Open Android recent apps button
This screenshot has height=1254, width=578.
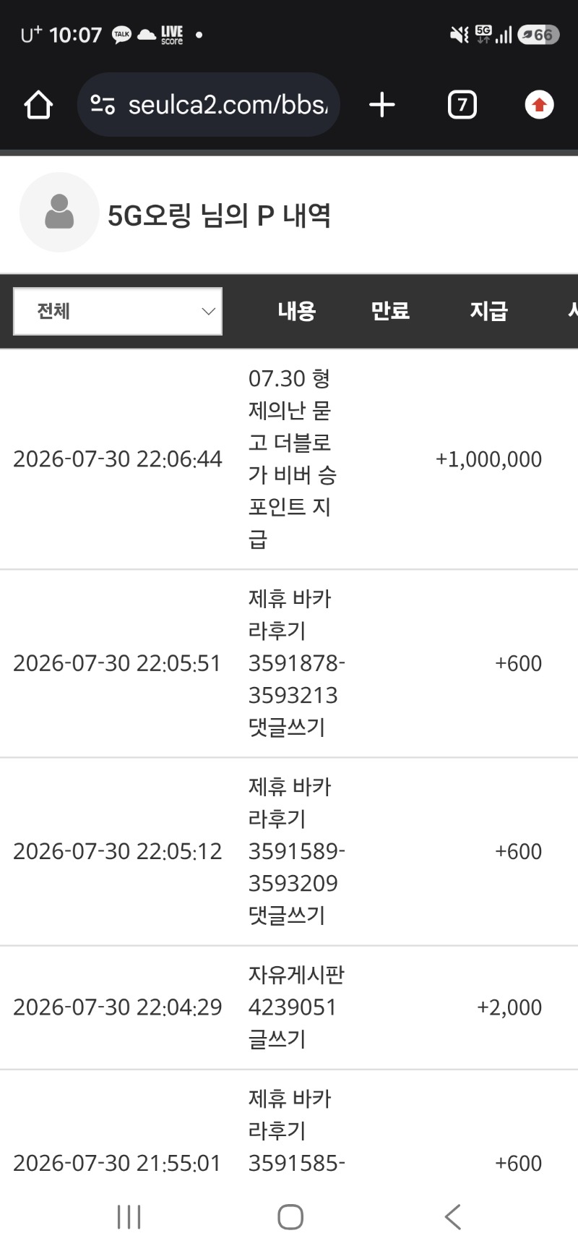(129, 1217)
